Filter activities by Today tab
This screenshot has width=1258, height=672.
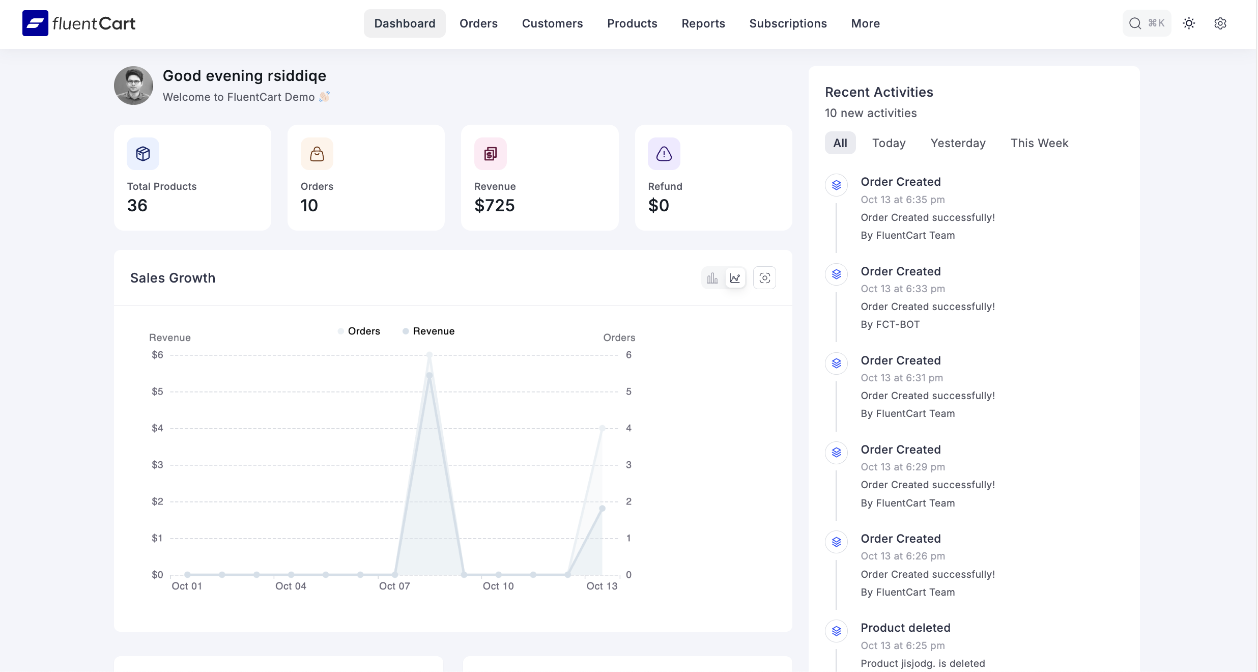pos(889,143)
